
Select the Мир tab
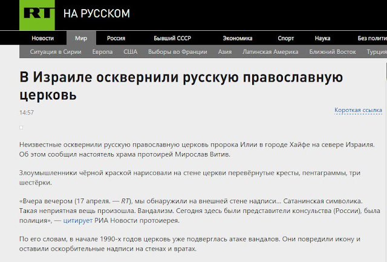click(81, 38)
